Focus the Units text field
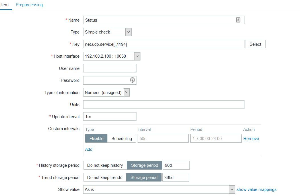300x196 pixels. 164,105
